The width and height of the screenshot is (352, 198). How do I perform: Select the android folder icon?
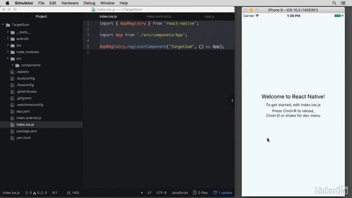(13, 39)
